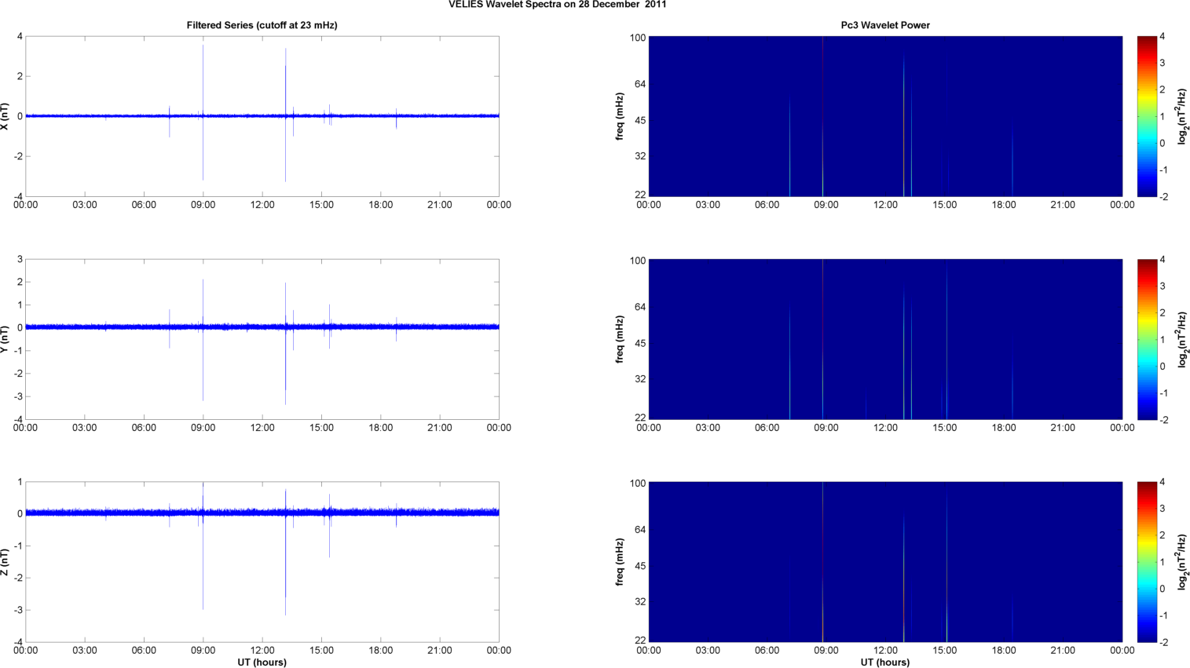This screenshot has height=668, width=1190.
Task: Click the middle spectrogram's color bar
Action: coord(1147,339)
